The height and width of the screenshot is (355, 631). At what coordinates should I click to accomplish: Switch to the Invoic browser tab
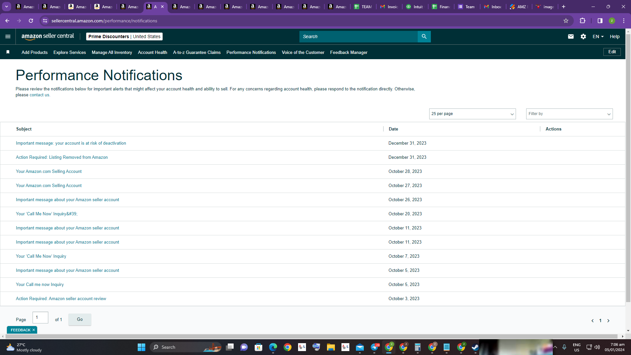click(389, 7)
